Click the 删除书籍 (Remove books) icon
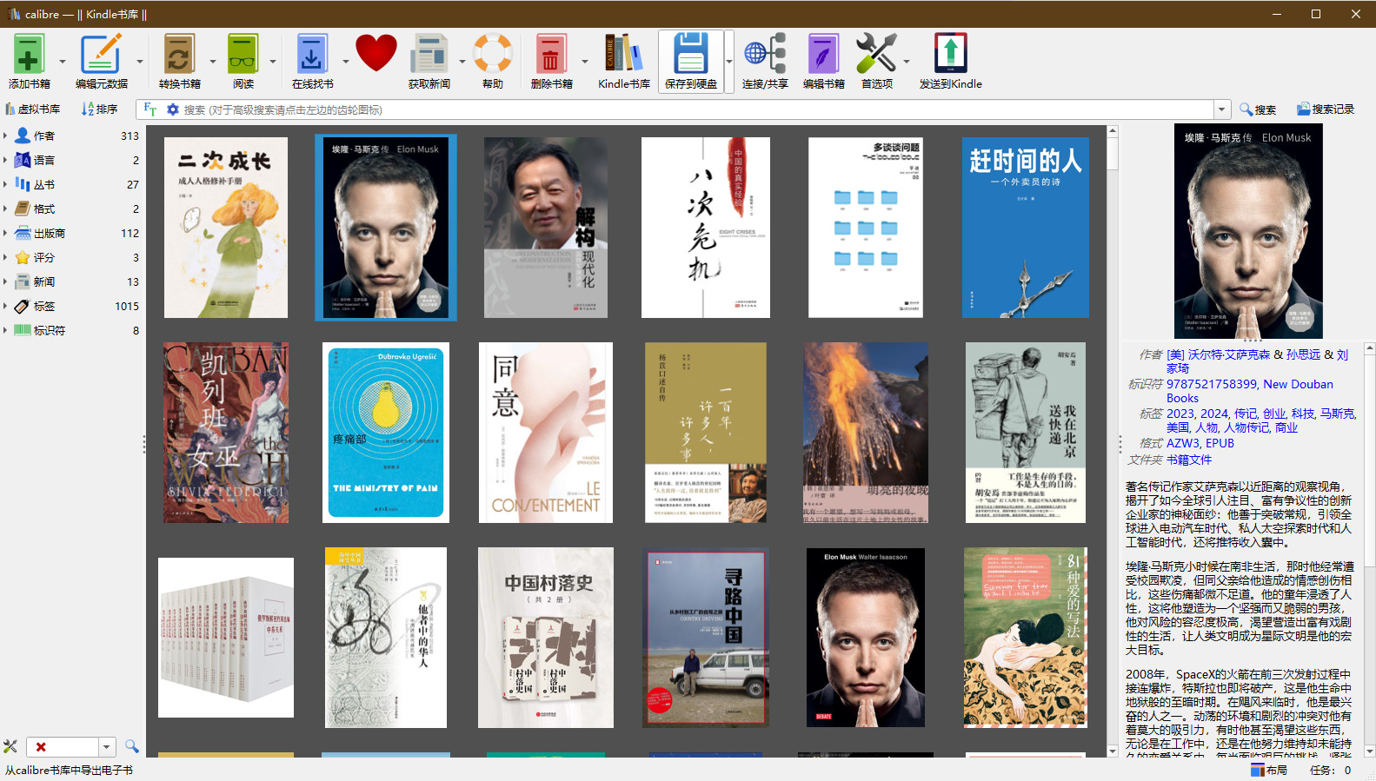 coord(551,54)
